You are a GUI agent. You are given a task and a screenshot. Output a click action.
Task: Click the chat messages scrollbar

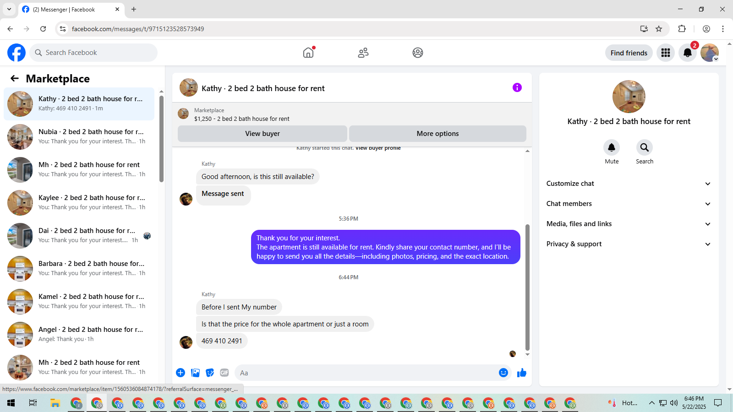click(x=527, y=287)
